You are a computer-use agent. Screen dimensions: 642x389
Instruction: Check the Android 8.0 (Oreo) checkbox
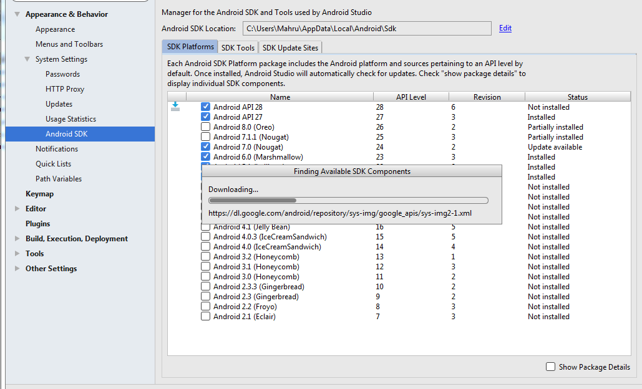coord(205,127)
